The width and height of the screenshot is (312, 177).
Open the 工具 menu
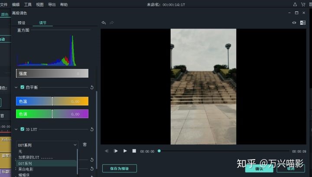click(x=28, y=4)
